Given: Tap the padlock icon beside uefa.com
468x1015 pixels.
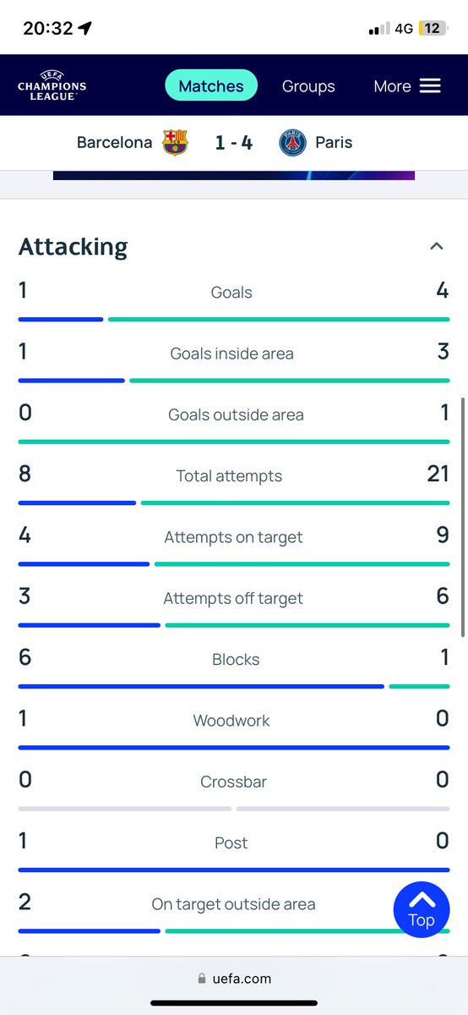Looking at the screenshot, I should [x=201, y=979].
